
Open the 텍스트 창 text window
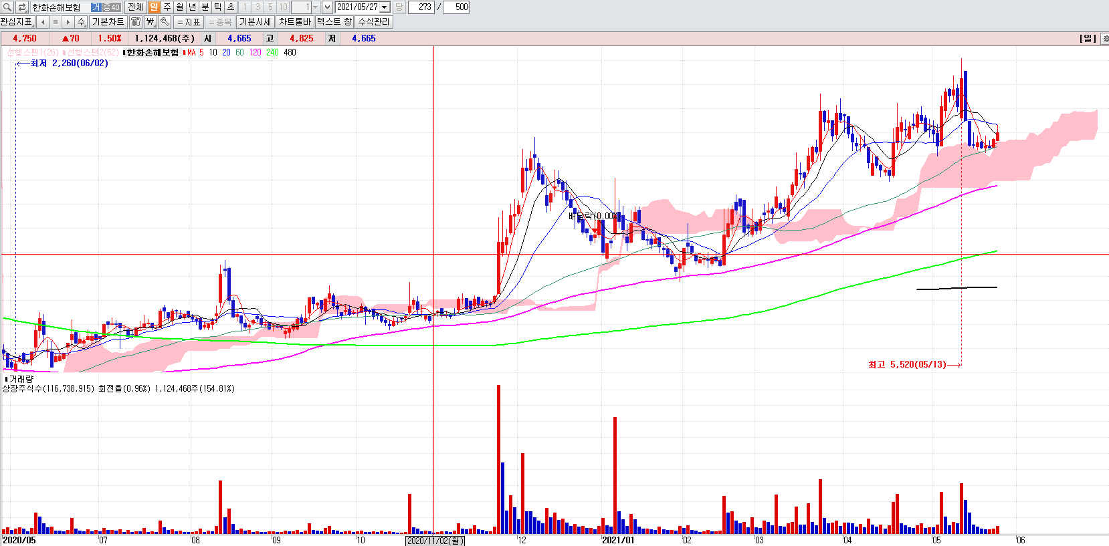[334, 22]
